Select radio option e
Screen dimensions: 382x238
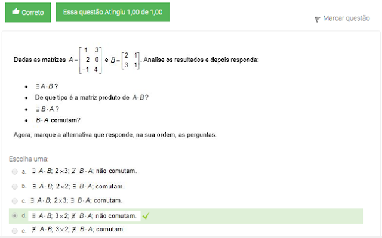pyautogui.click(x=14, y=231)
